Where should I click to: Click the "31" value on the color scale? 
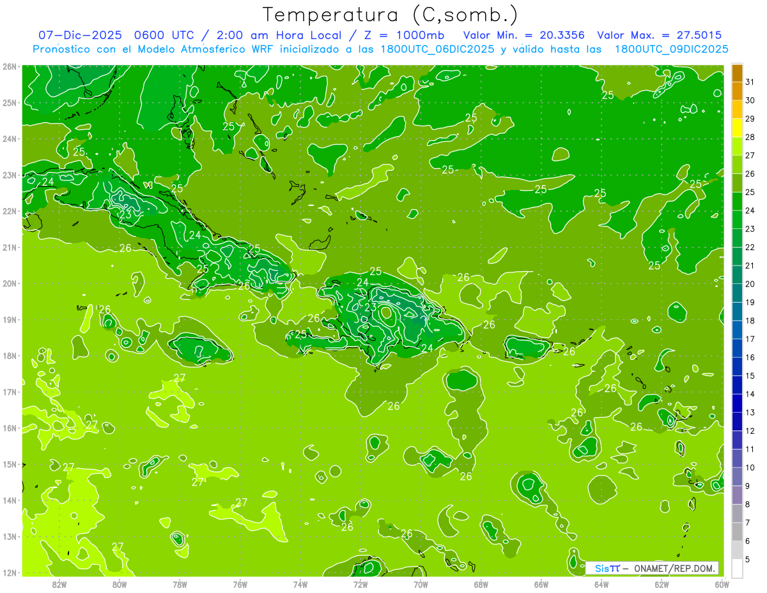coord(750,82)
